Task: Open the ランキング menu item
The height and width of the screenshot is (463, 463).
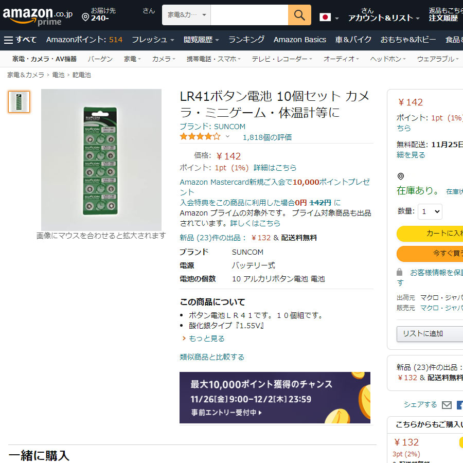Action: coord(246,40)
